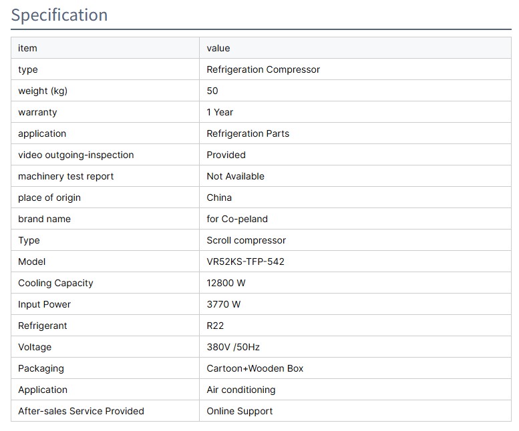This screenshot has width=519, height=431.
Task: Click the 'Scroll compressor' type value
Action: pyautogui.click(x=246, y=240)
